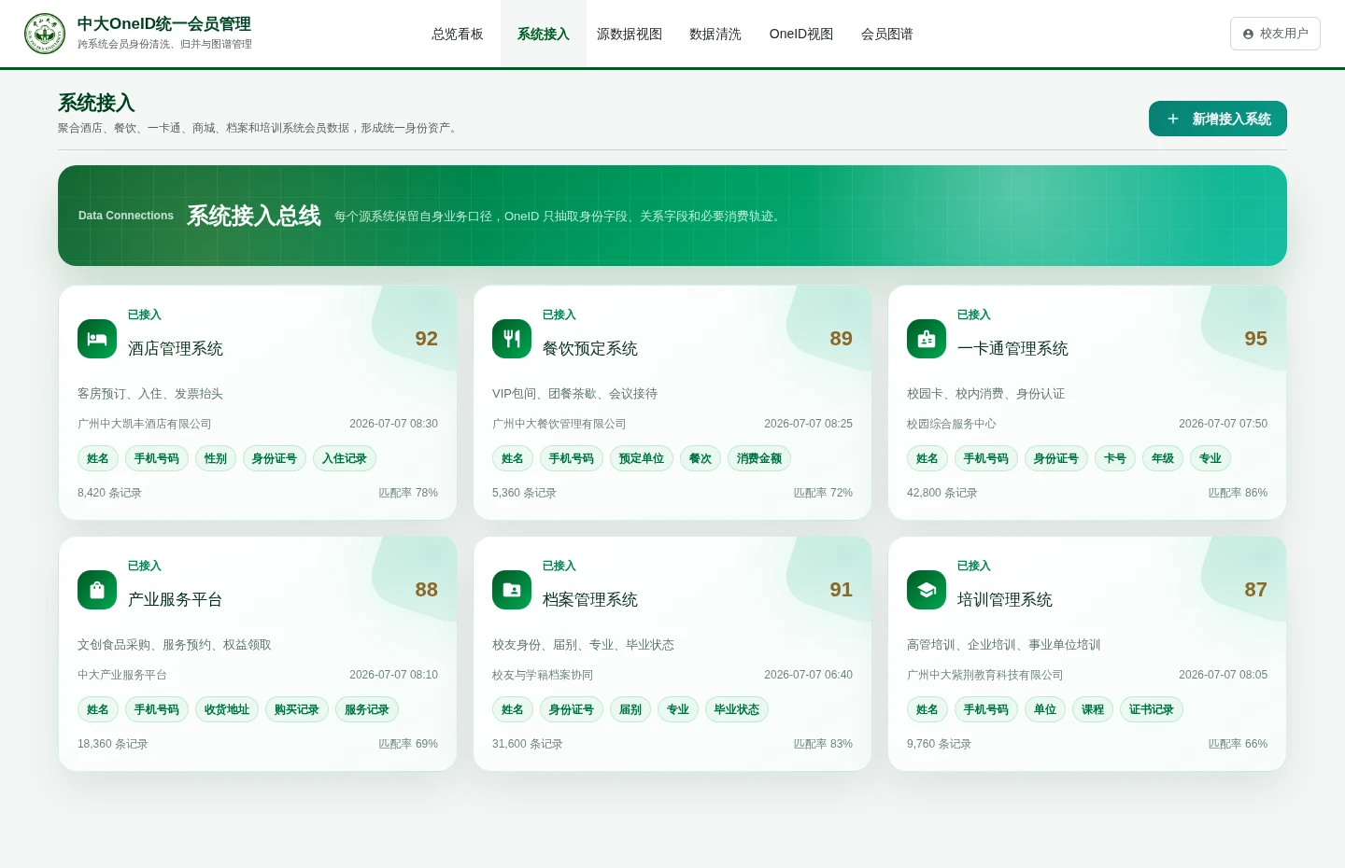Open the 酒店管理系统 card title
The image size is (1345, 868).
[x=176, y=348]
